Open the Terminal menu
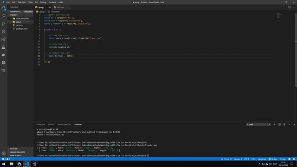297x167 pixels. tap(52, 2)
